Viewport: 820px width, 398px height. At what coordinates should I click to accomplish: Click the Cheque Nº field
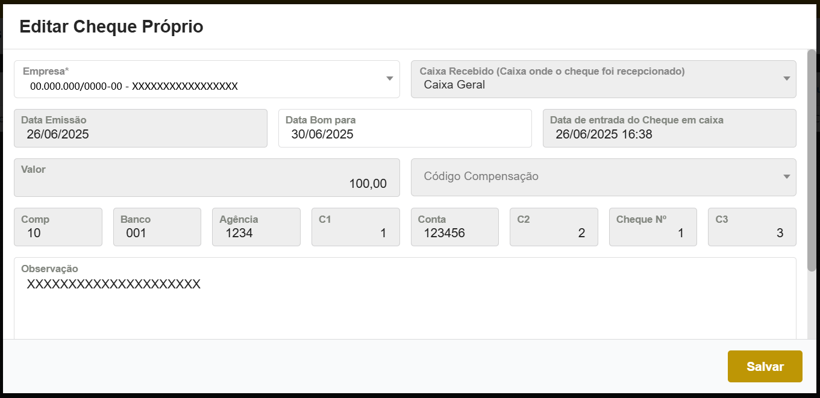coord(653,232)
